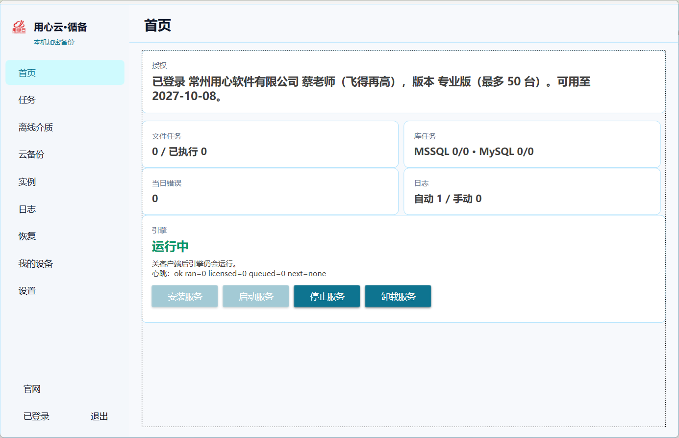Viewport: 679px width, 438px height.
Task: Click the 文件任务 count '0 / 已执行 0'
Action: pyautogui.click(x=179, y=152)
